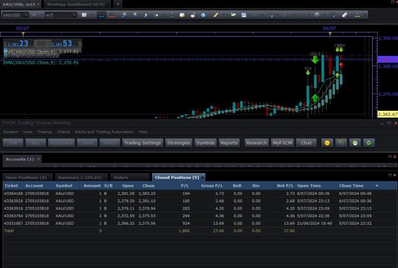Viewport: 398px width, 268px height.
Task: Click the green chart indicator toolbar icon
Action: click(x=233, y=15)
